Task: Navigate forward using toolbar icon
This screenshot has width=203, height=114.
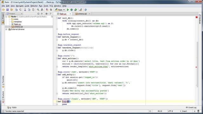Action: click(x=51, y=10)
